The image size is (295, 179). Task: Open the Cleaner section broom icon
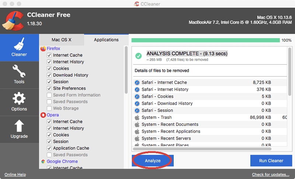tap(19, 44)
